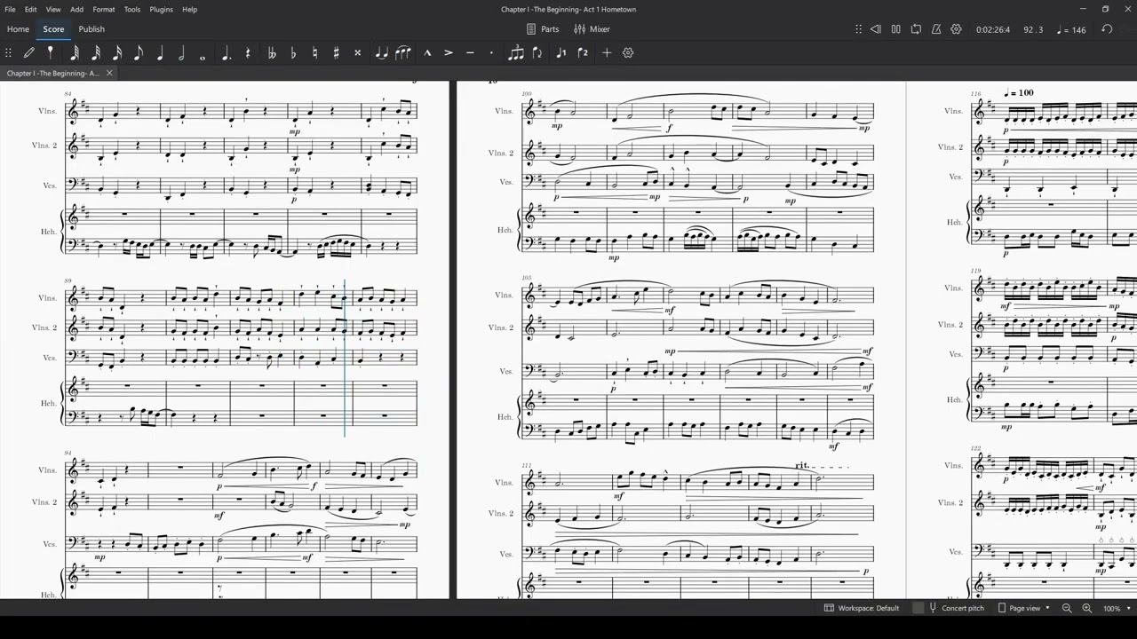The width and height of the screenshot is (1137, 639).
Task: Click the rest icon in toolbar
Action: pos(248,53)
